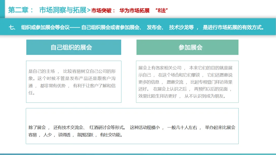276x155 pixels.
Task: Select the red subtitle 市场突破：华为市场拓展 "8法"
Action: (x=130, y=10)
